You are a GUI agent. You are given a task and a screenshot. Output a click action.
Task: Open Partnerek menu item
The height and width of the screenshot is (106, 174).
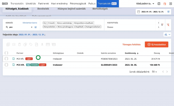[x=43, y=4]
